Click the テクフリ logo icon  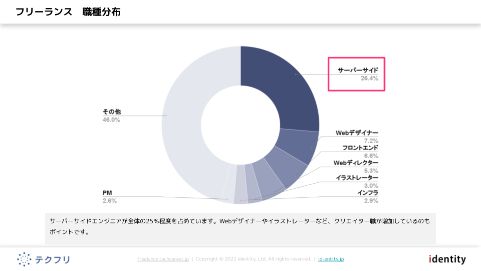tap(24, 259)
